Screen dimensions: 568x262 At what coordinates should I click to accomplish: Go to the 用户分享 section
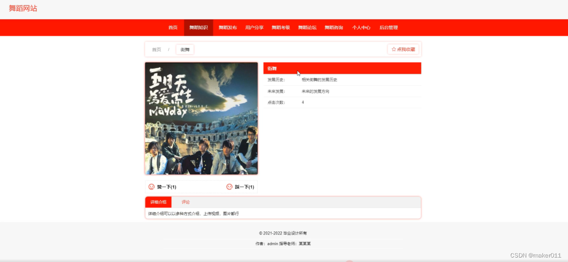[x=253, y=27]
